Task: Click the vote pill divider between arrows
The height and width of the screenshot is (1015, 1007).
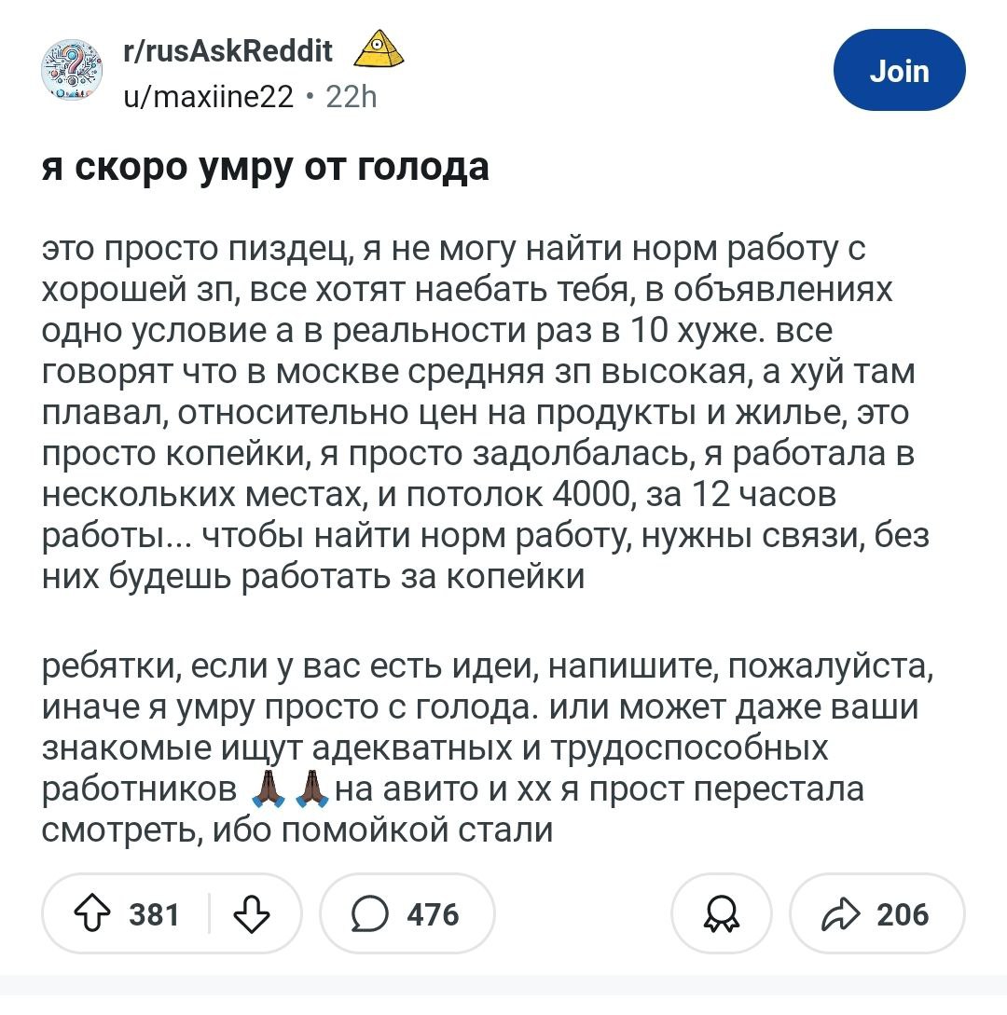Action: (x=209, y=913)
